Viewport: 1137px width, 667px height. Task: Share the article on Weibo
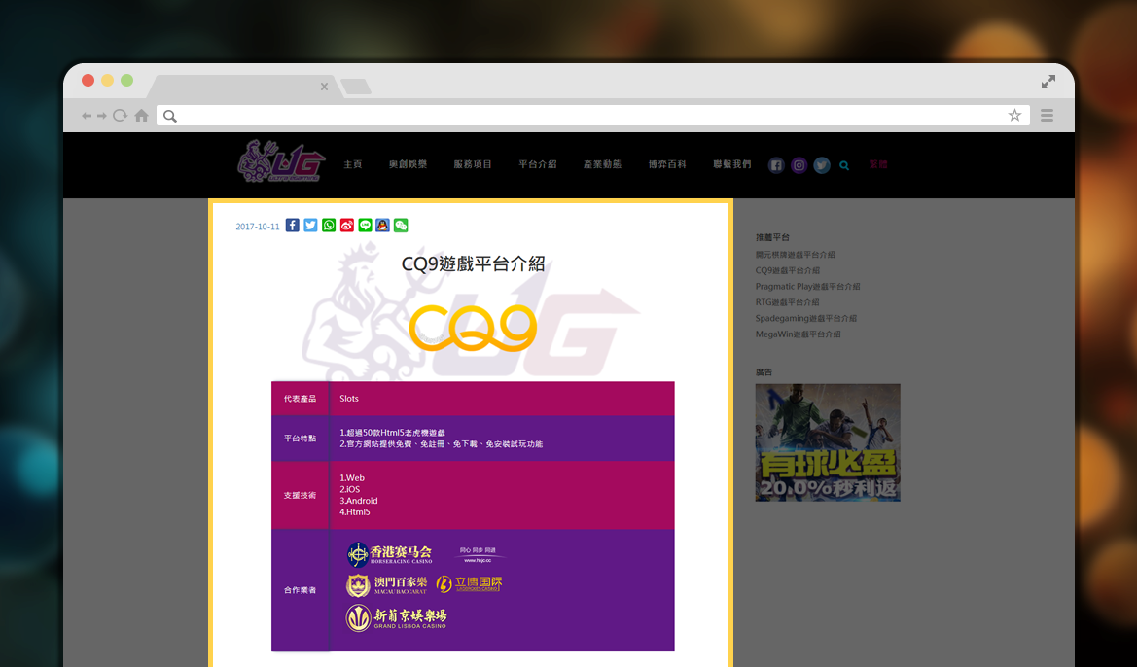pos(346,226)
